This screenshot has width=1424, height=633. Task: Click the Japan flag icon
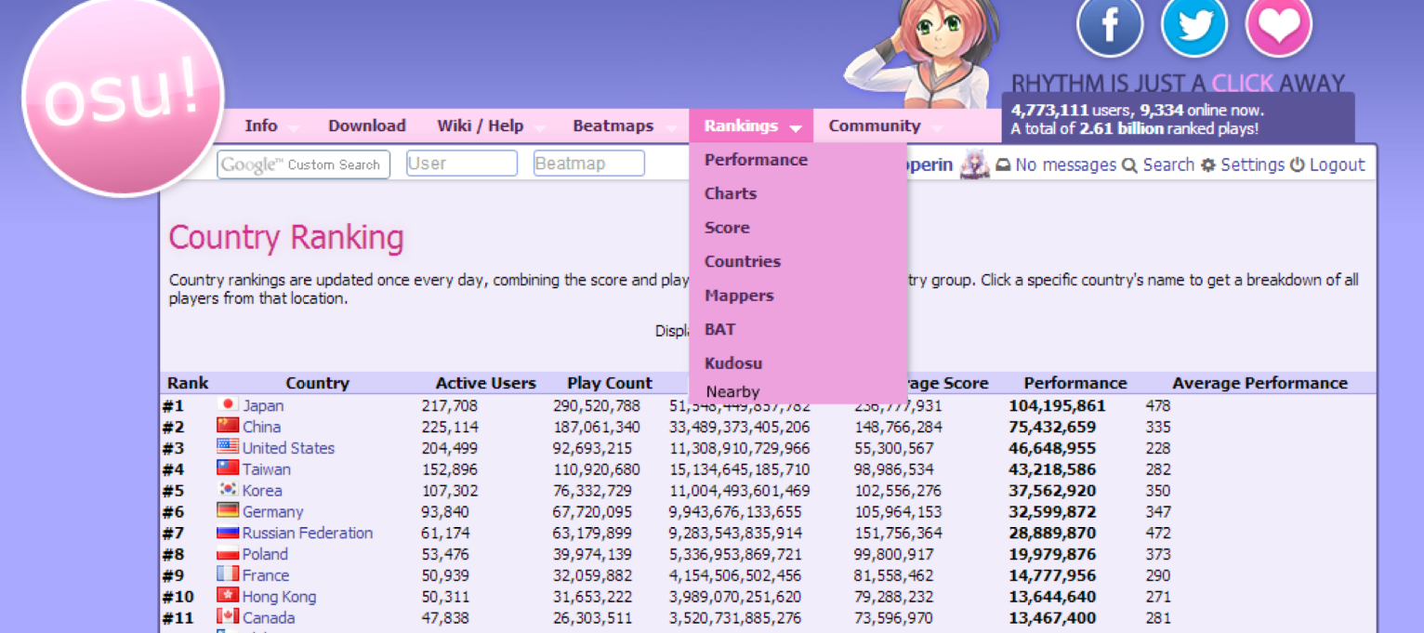click(228, 404)
